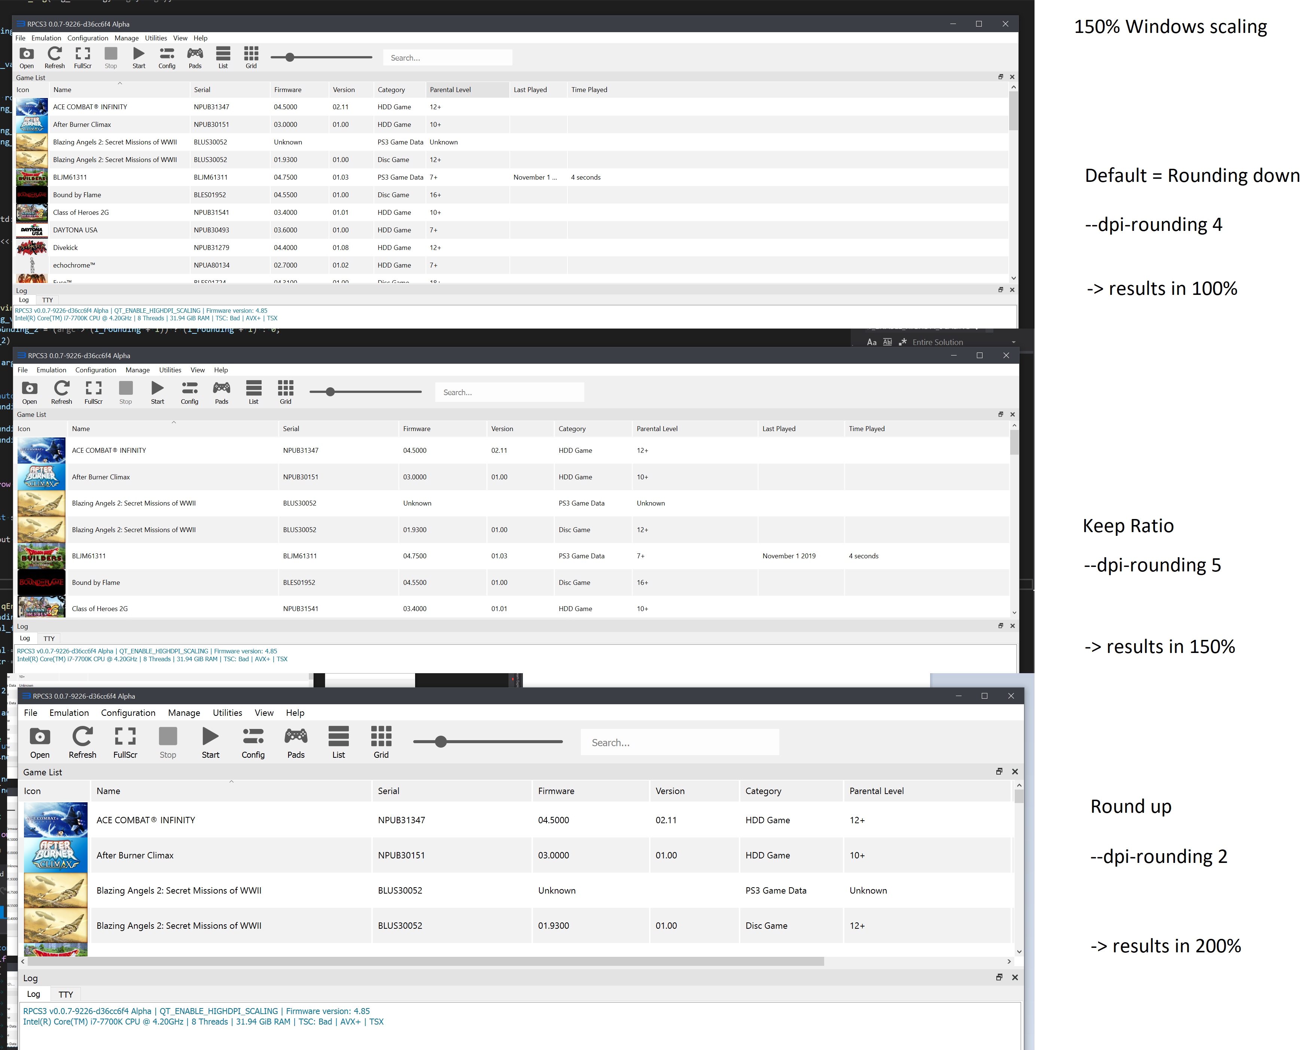Open Configuration menu in middle RPCS3 window
1310x1050 pixels.
click(95, 370)
